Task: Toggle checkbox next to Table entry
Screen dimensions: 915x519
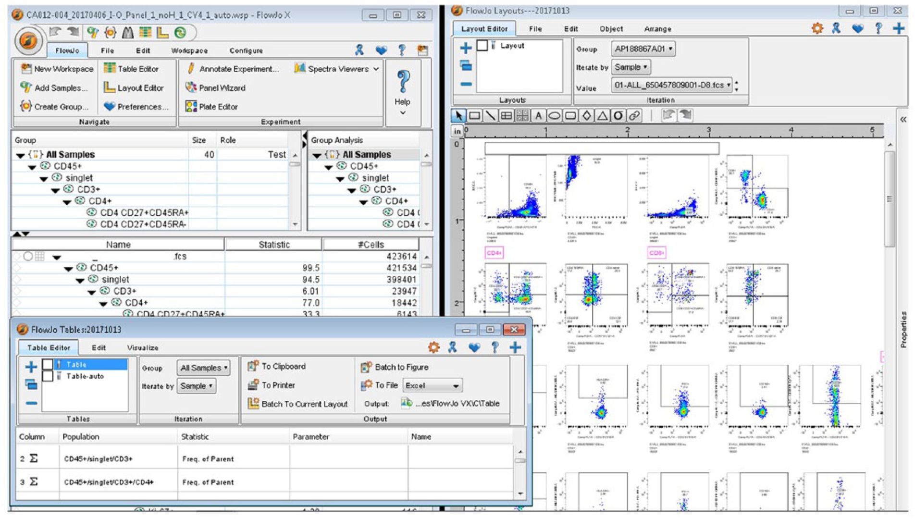Action: click(48, 364)
